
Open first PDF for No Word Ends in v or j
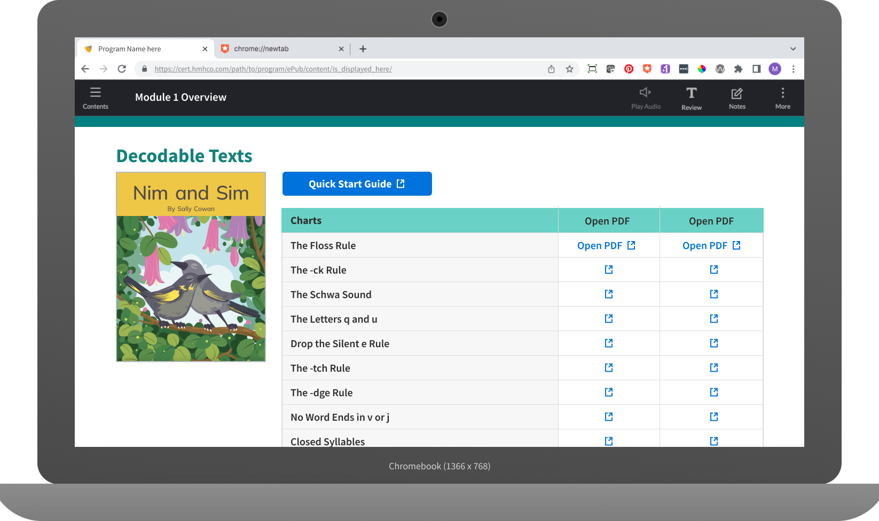(x=609, y=417)
